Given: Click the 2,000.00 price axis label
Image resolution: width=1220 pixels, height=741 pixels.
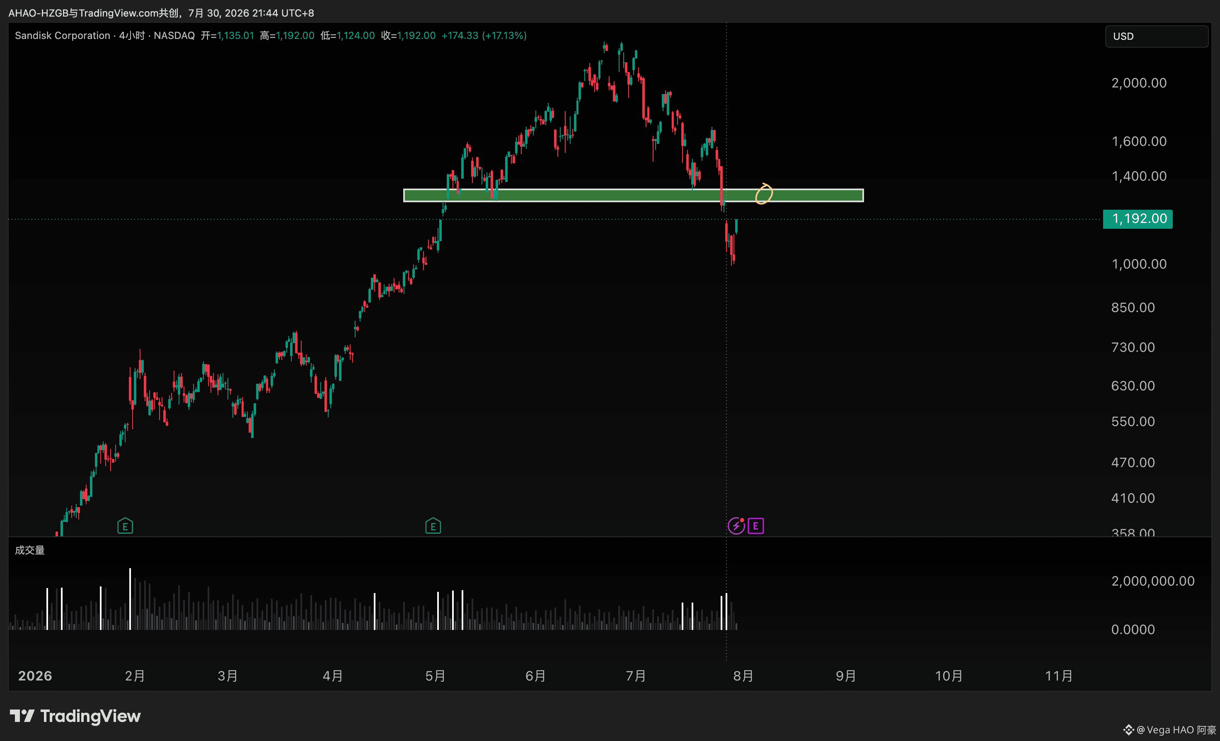Looking at the screenshot, I should [x=1139, y=83].
